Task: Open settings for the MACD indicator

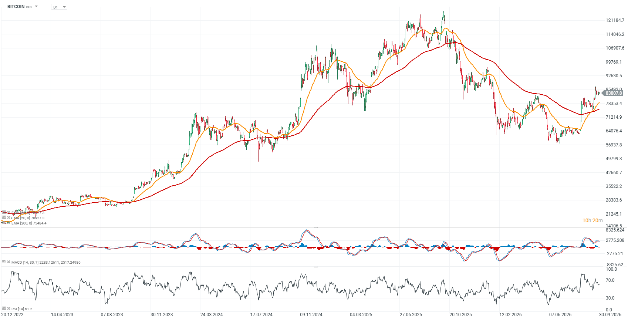Action: (4, 262)
